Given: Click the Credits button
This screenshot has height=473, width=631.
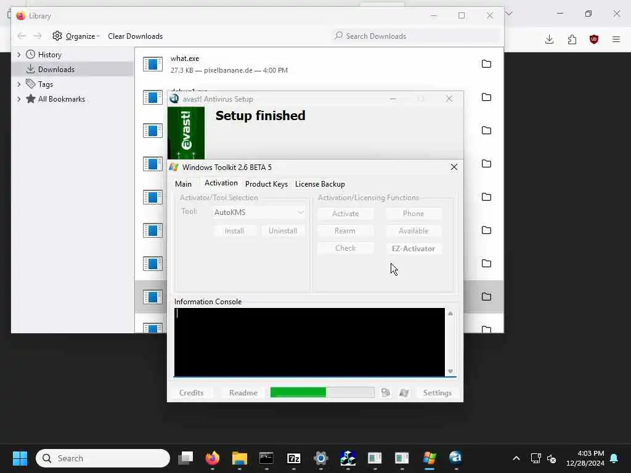Looking at the screenshot, I should (x=191, y=392).
